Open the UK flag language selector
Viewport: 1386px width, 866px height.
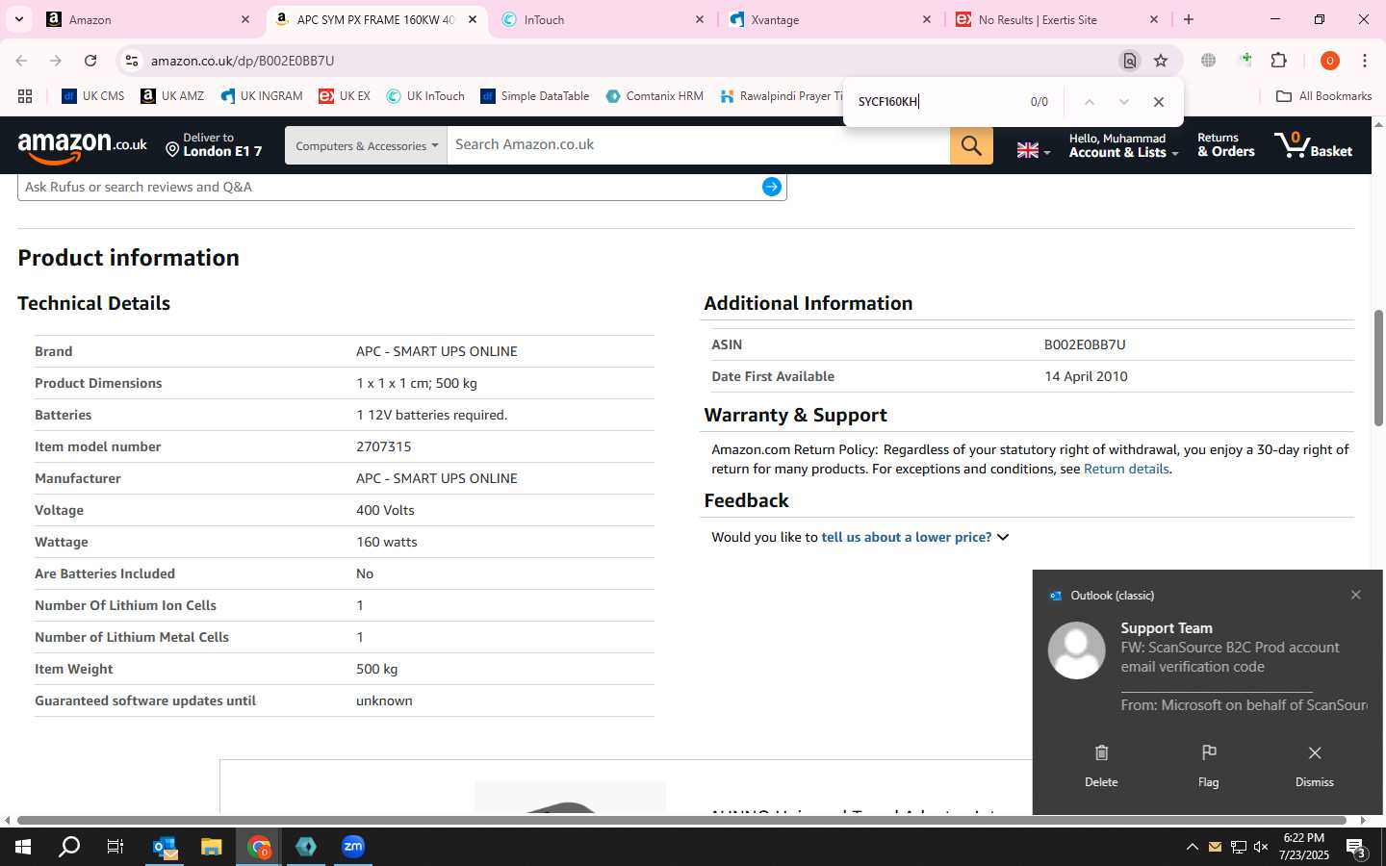[x=1033, y=150]
